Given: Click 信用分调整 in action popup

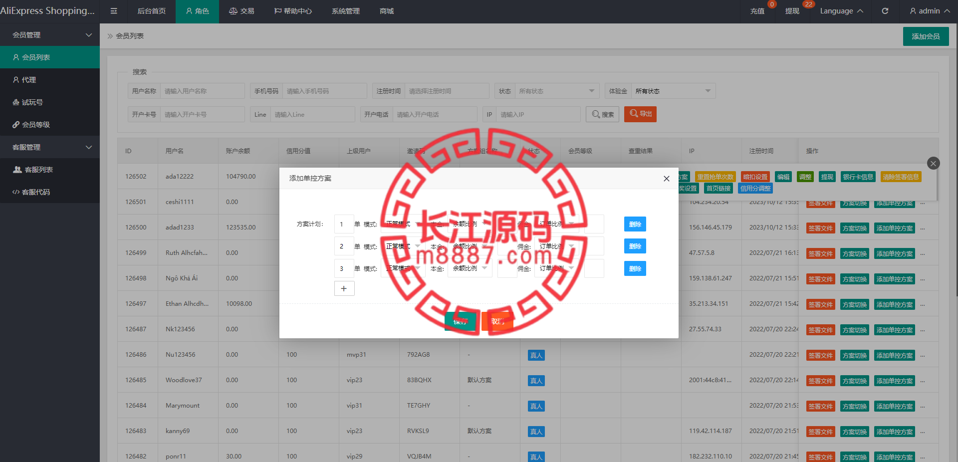Looking at the screenshot, I should point(755,189).
